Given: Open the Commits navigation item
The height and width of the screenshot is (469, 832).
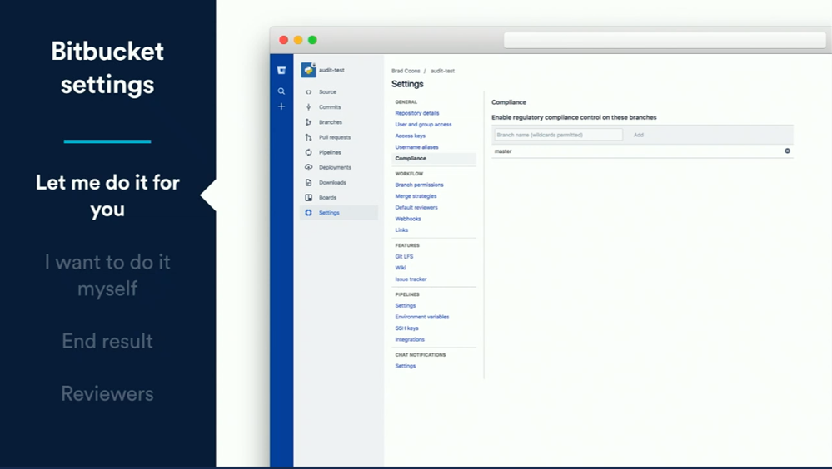Looking at the screenshot, I should pos(330,107).
